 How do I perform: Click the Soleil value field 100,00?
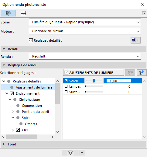point(119,81)
